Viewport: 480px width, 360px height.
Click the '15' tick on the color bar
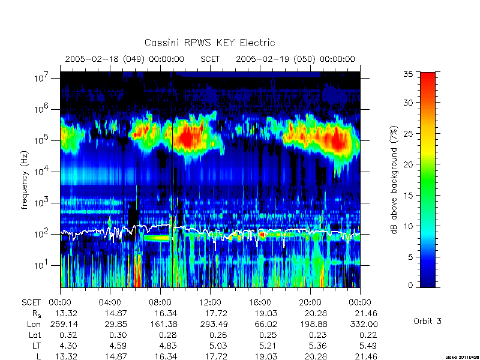(410, 195)
